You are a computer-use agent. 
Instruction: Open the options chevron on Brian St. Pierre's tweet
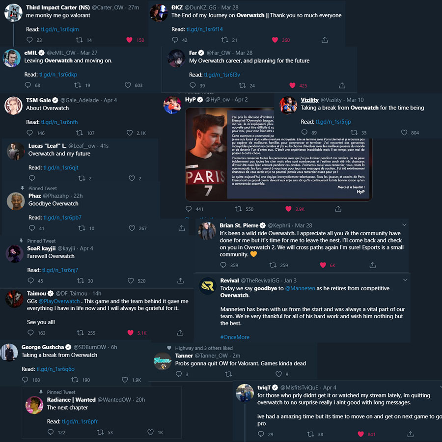[404, 225]
